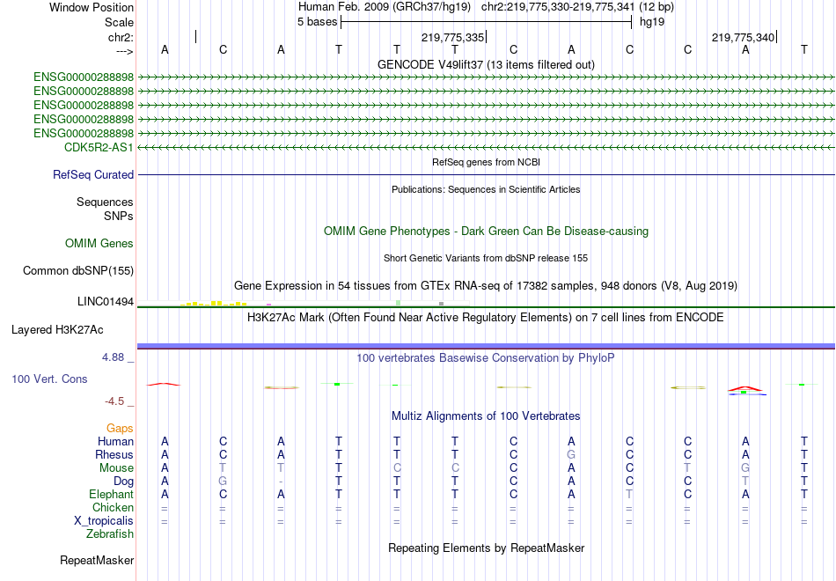This screenshot has height=581, width=836.
Task: Click the CDK5R2-AS1 gene label
Action: click(99, 147)
